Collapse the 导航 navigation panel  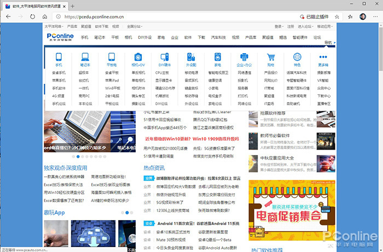click(x=328, y=42)
